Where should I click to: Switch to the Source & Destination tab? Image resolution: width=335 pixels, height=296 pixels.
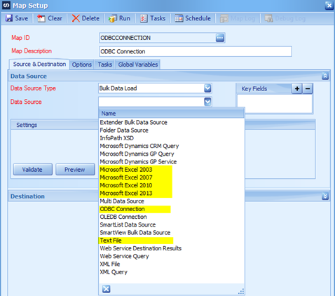pos(39,64)
